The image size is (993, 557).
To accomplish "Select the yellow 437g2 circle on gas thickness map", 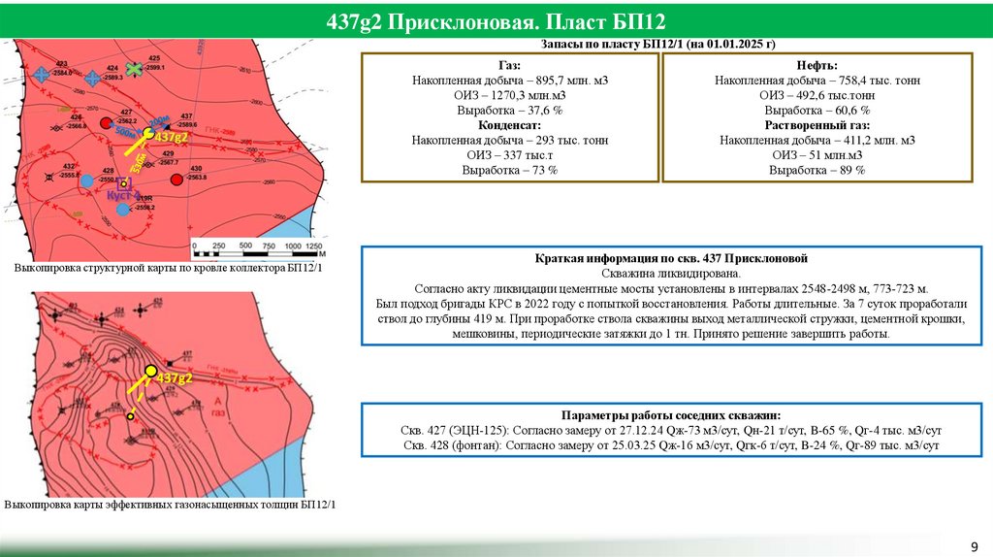I will pyautogui.click(x=150, y=371).
